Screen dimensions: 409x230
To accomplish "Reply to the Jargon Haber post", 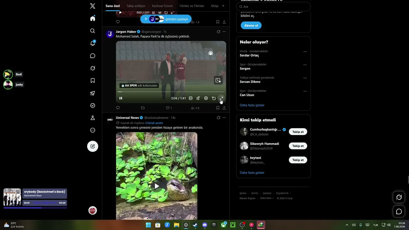I will point(118,108).
